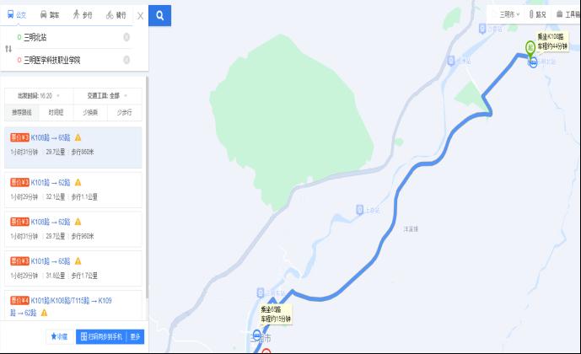Switch to walking mode tab
The image size is (581, 354).
[x=83, y=15]
